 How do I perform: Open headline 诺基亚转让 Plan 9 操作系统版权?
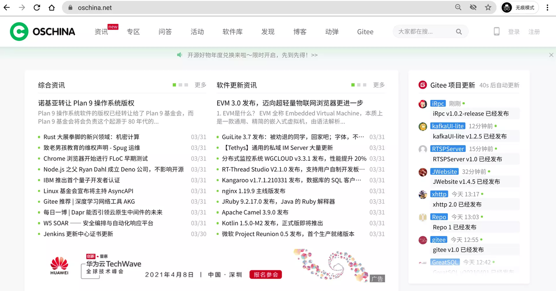coord(86,103)
